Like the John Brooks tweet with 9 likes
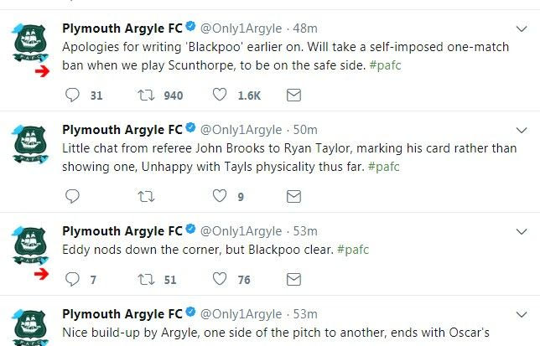 [221, 196]
